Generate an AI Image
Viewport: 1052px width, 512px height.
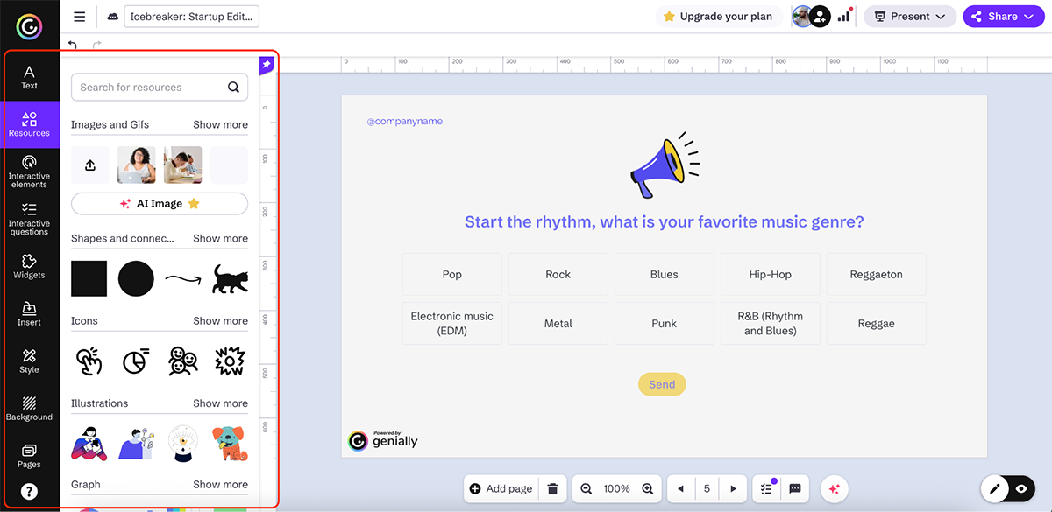coord(159,203)
